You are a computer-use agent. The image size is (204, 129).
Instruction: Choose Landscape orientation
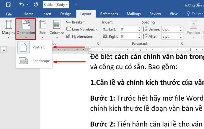(x=34, y=61)
